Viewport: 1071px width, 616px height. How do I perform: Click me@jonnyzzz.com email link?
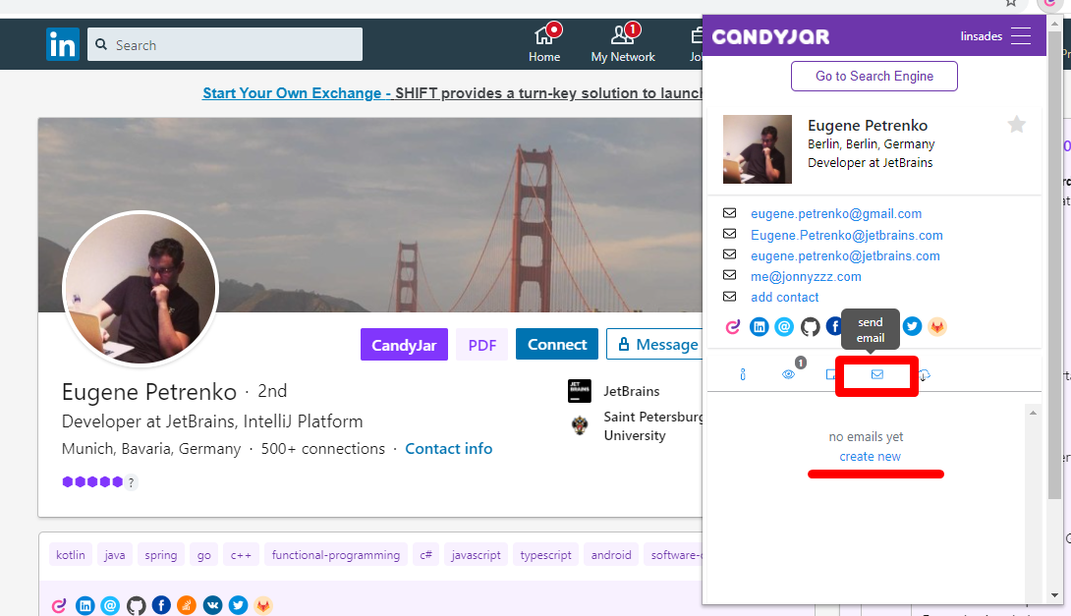tap(806, 277)
